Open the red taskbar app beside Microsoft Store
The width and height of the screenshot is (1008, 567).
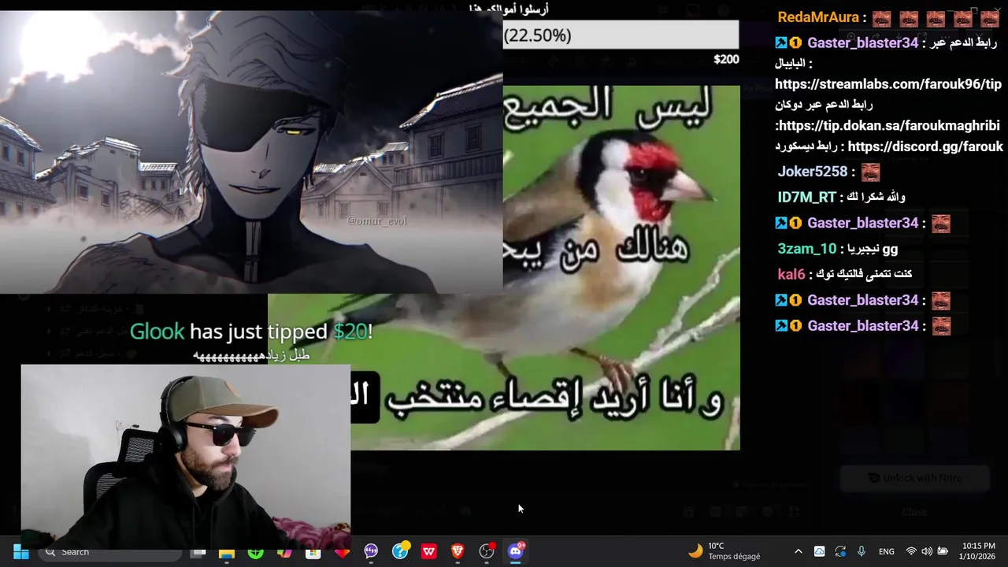click(x=342, y=552)
